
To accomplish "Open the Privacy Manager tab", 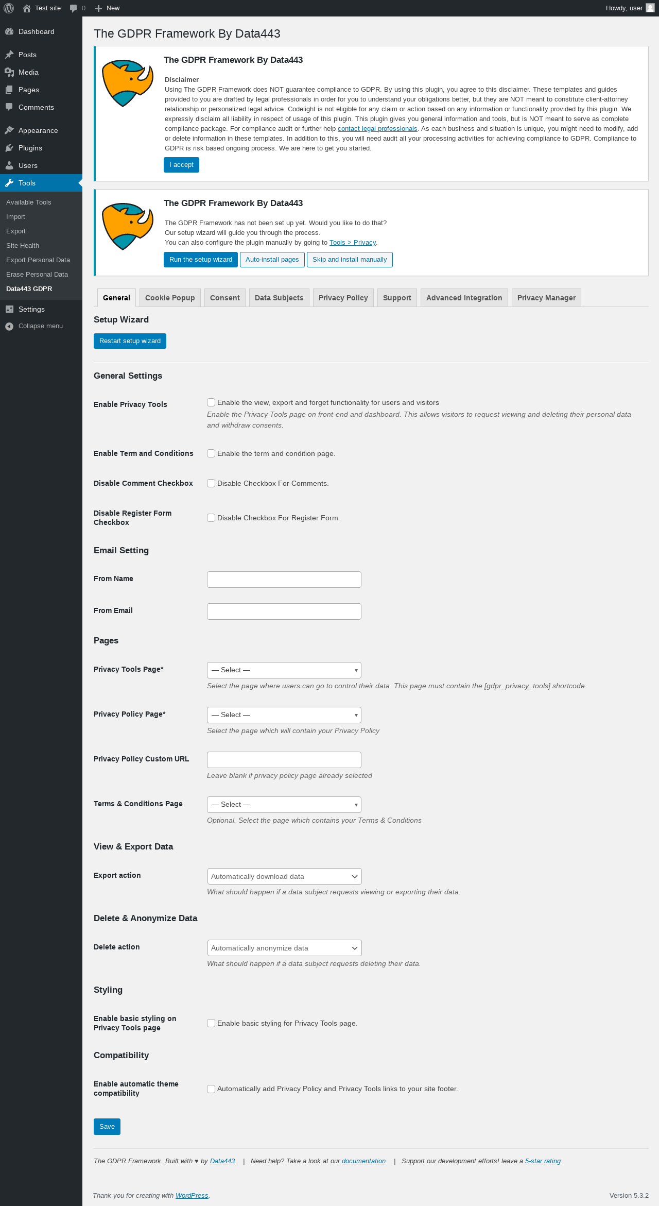I will click(546, 298).
